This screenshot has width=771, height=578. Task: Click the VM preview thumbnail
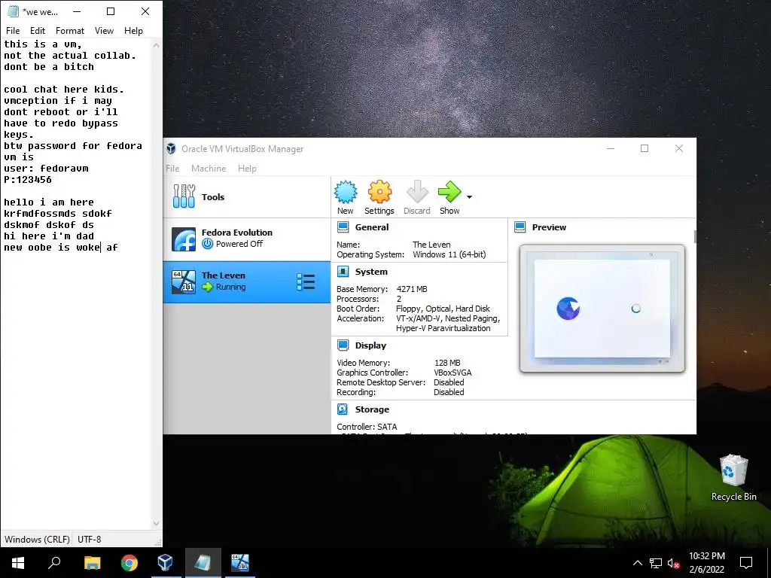(x=602, y=309)
